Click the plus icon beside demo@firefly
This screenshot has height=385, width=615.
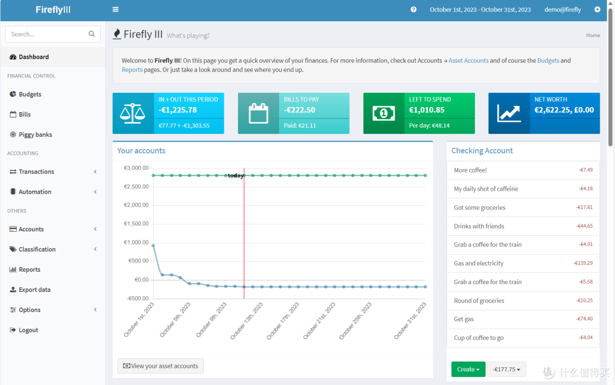coord(597,10)
